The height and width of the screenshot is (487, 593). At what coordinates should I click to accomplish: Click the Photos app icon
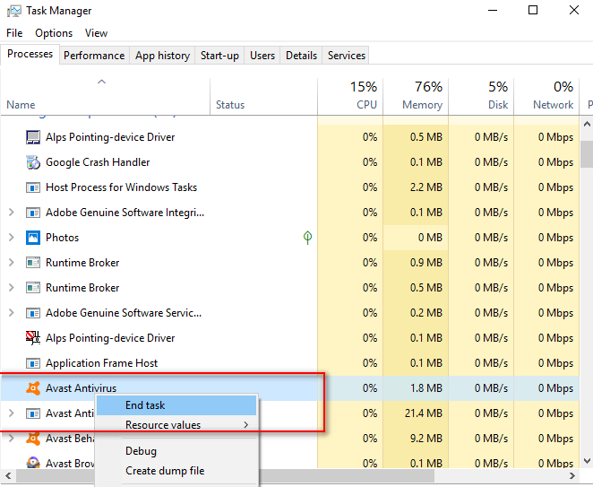(33, 238)
